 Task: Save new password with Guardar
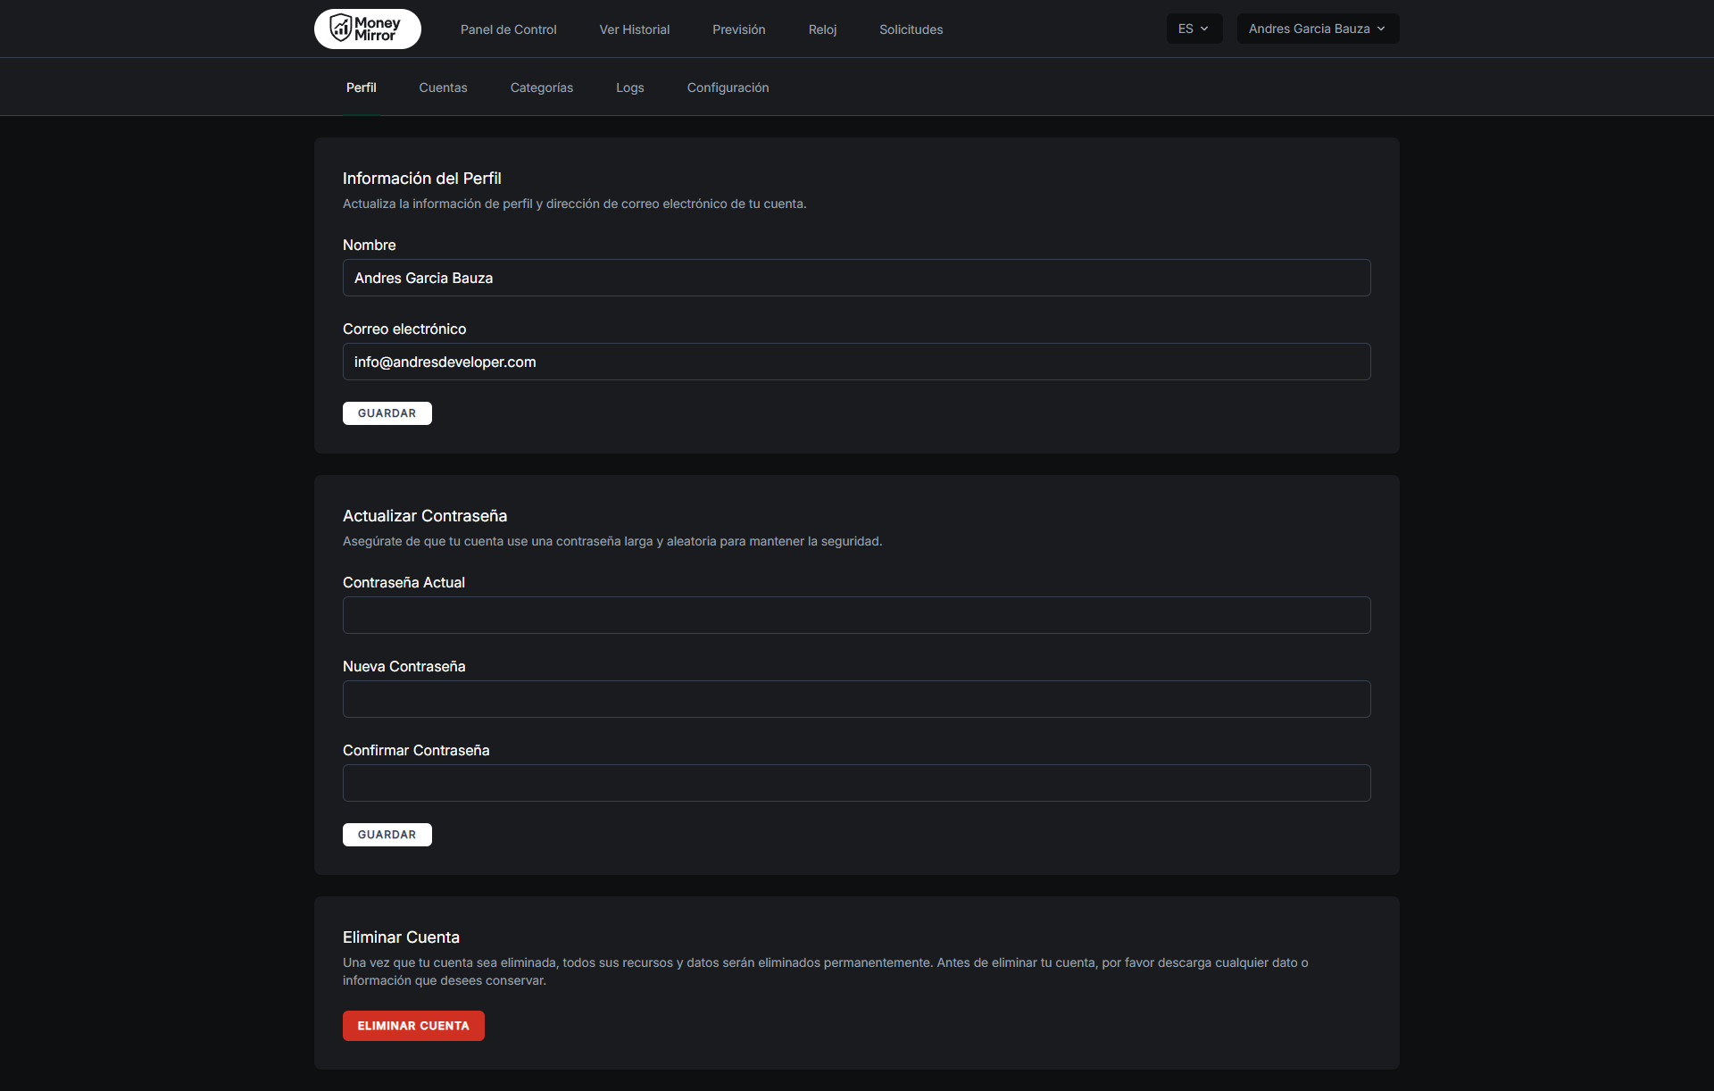coord(387,835)
